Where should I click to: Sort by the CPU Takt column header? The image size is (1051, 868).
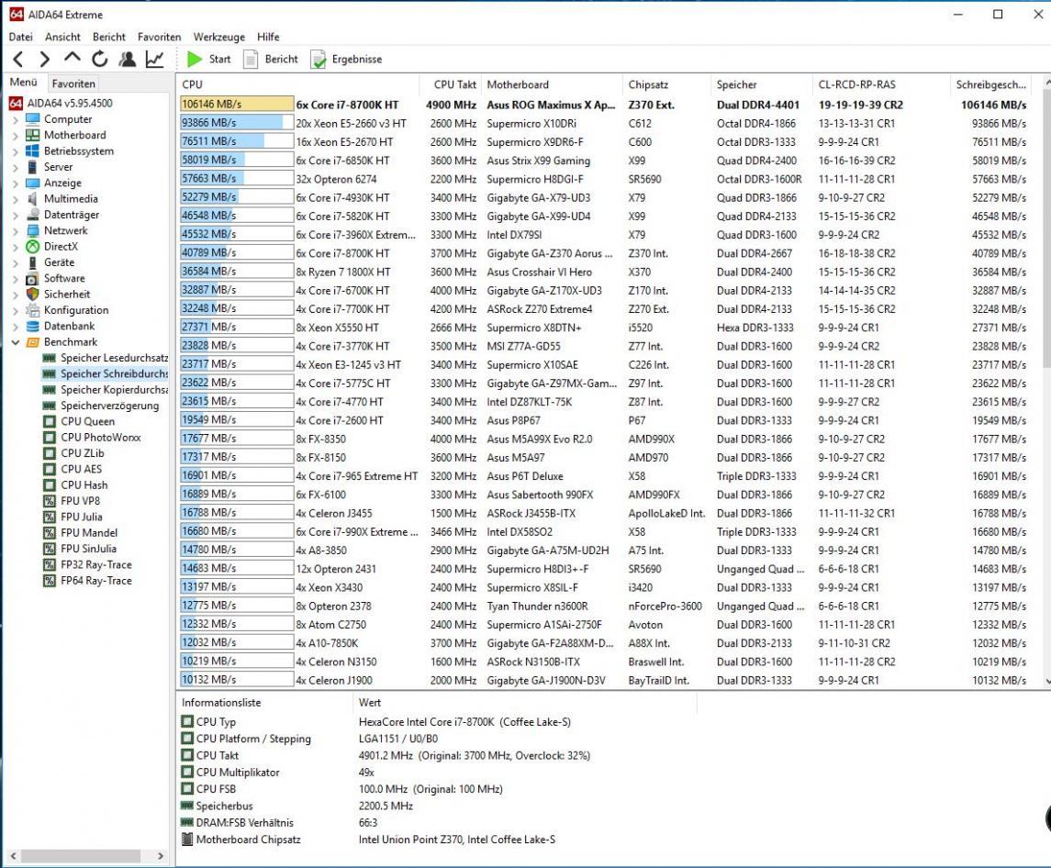450,84
